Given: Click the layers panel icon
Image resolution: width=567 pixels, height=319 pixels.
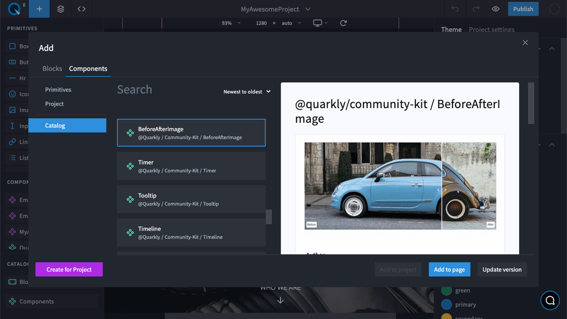Looking at the screenshot, I should point(60,9).
